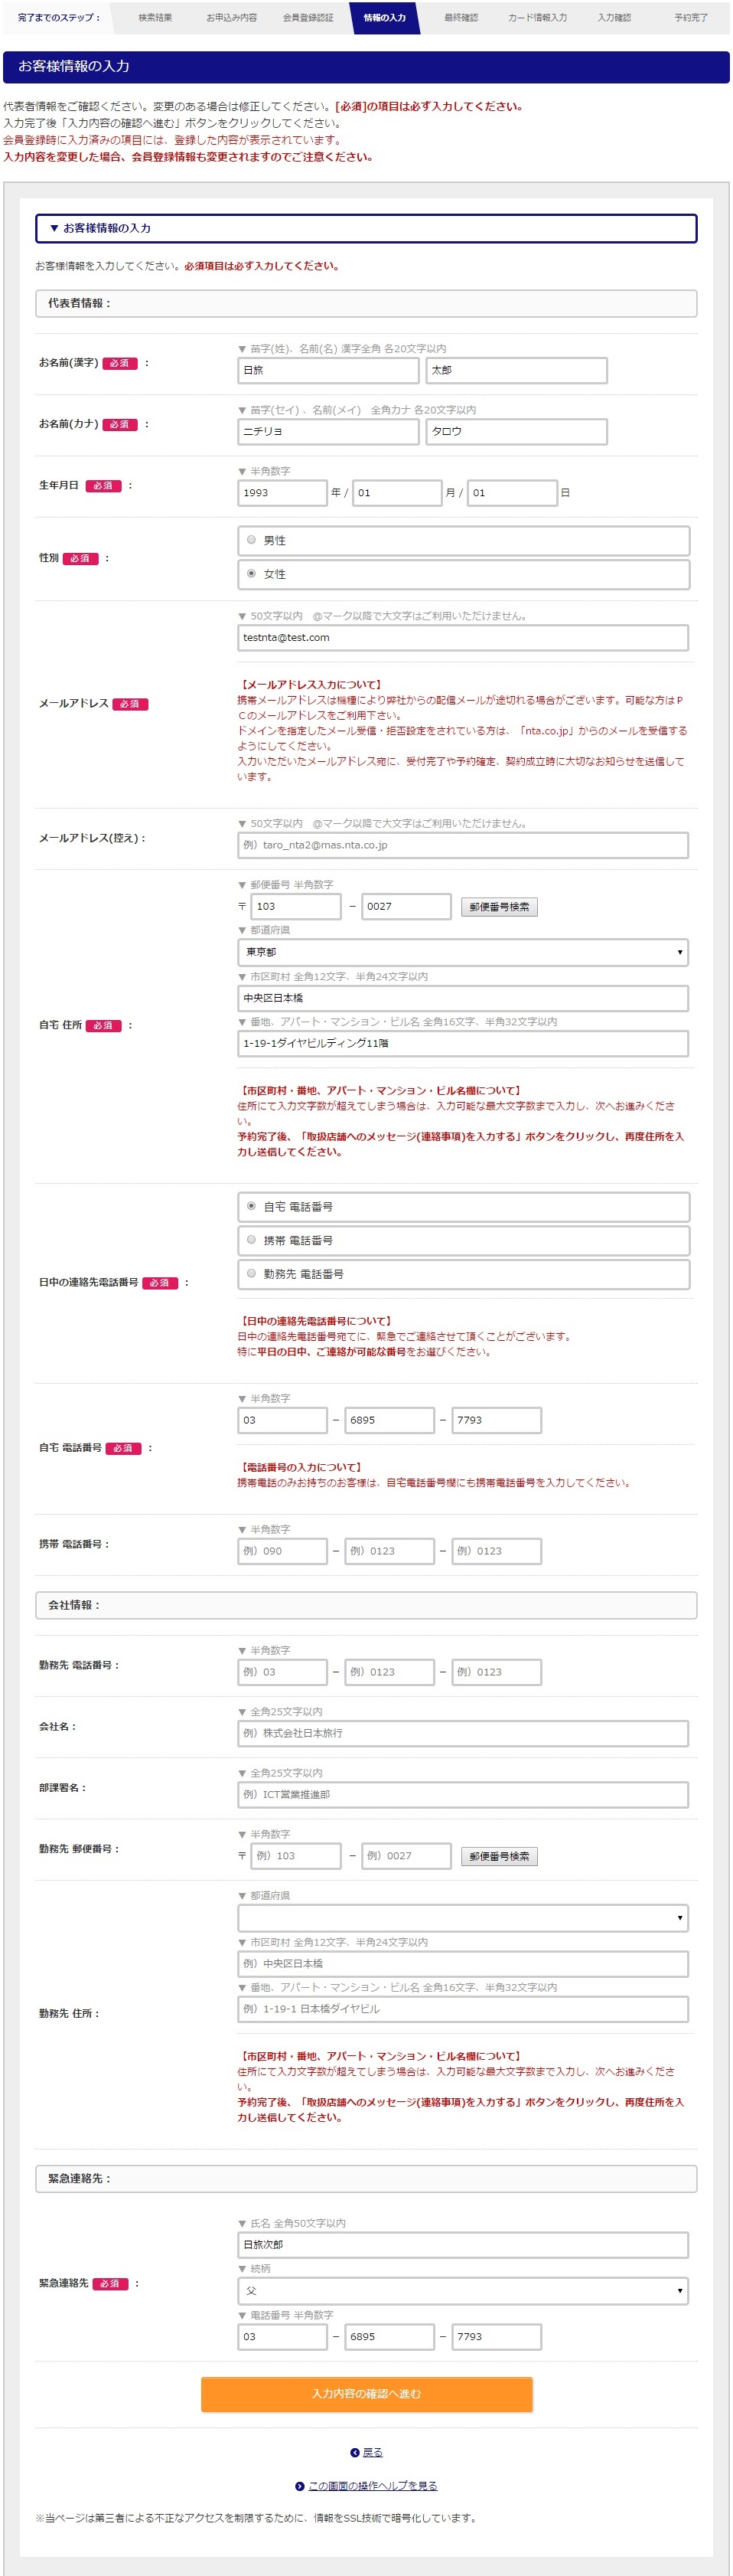Collapse the お客様情報の入力 section header triangle
733x2576 pixels.
pyautogui.click(x=54, y=228)
